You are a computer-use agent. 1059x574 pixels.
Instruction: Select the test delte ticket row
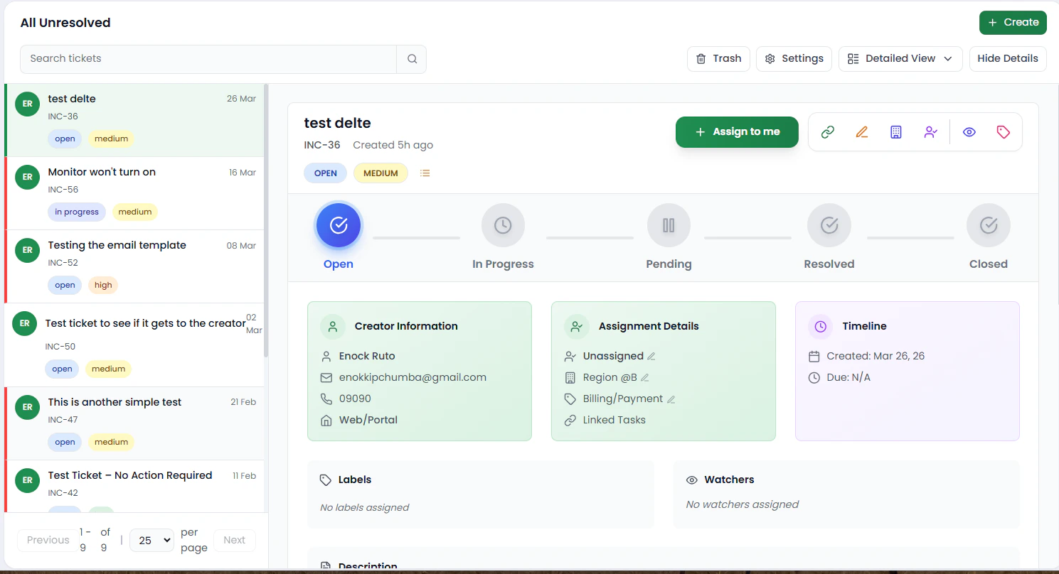click(x=135, y=120)
